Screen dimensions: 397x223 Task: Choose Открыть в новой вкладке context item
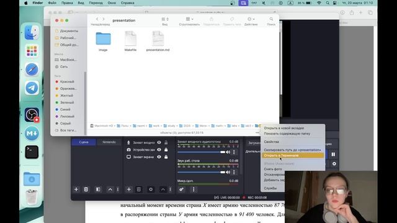point(284,128)
